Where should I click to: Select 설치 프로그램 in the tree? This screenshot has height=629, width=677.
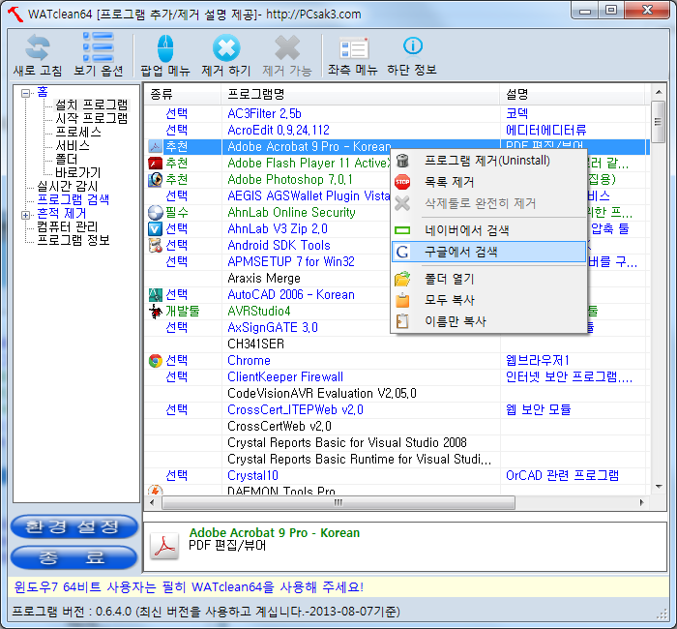[x=92, y=105]
